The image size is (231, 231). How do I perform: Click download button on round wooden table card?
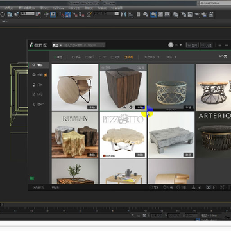pyautogui.click(x=92, y=107)
